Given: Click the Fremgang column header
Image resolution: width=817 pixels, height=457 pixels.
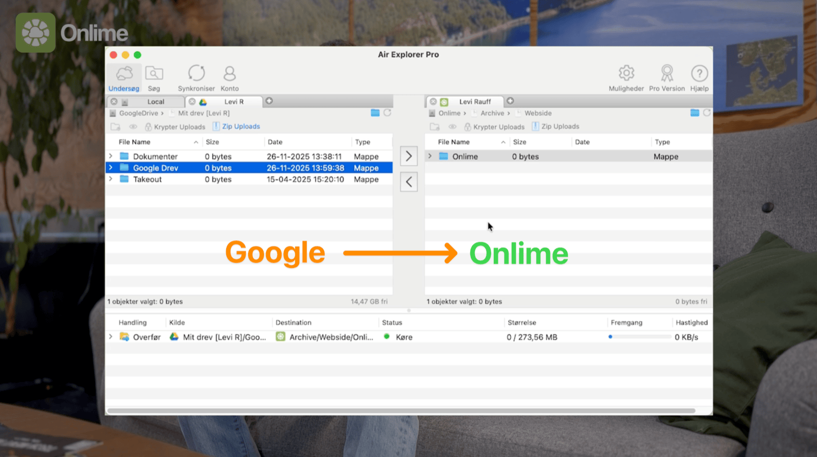Looking at the screenshot, I should tap(626, 322).
